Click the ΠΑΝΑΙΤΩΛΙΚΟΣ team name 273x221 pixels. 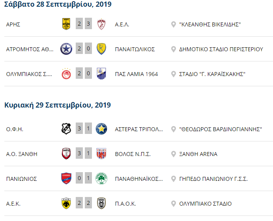pyautogui.click(x=135, y=49)
